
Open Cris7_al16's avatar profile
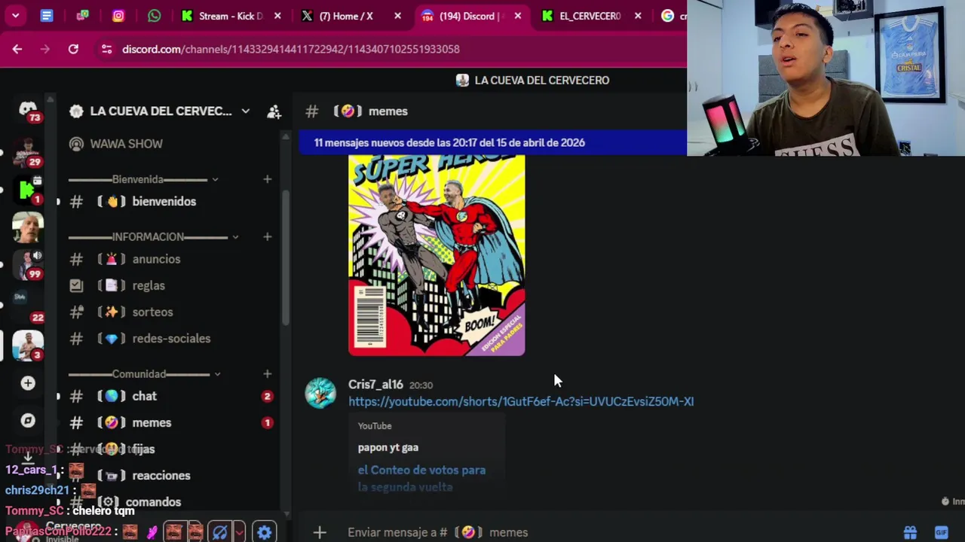[x=320, y=393]
